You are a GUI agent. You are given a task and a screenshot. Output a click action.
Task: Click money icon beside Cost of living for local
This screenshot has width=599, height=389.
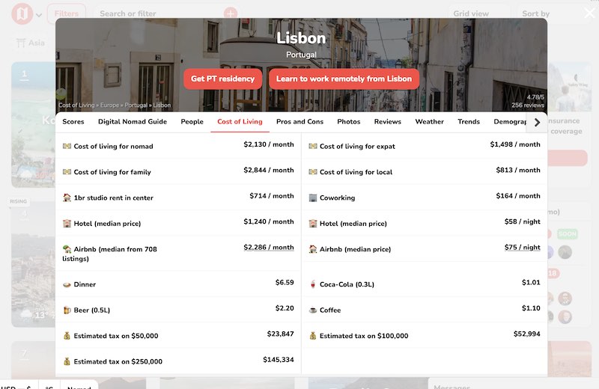[x=313, y=172]
